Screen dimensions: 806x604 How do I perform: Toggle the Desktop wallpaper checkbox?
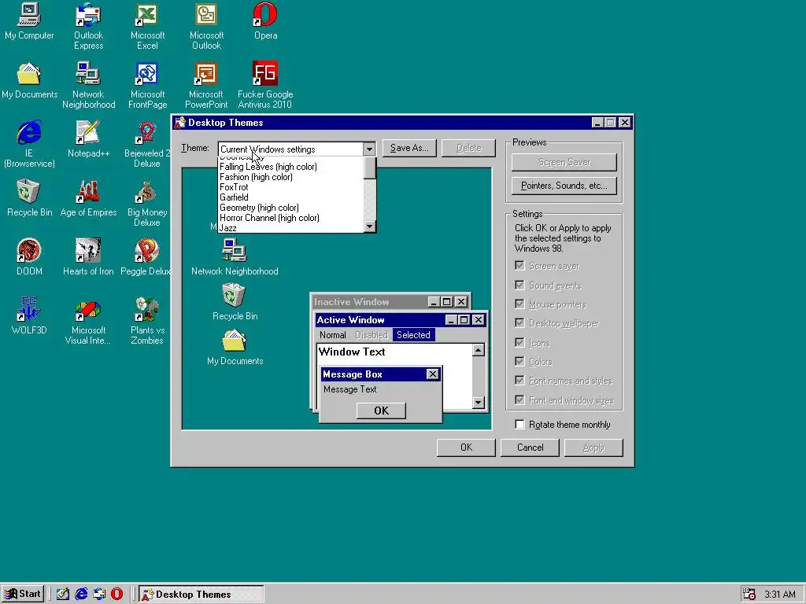pyautogui.click(x=519, y=323)
